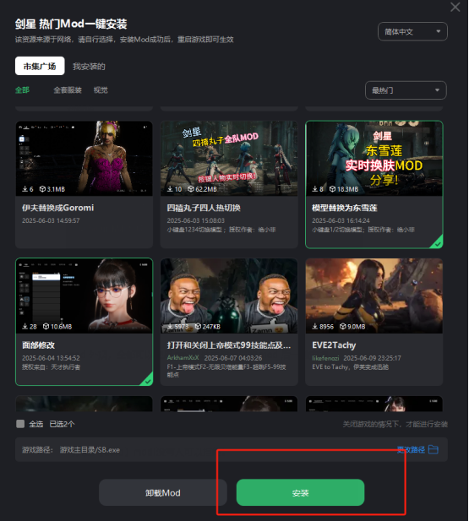The width and height of the screenshot is (469, 521).
Task: Click the download icon on the EVE2Tachy card
Action: [x=314, y=327]
